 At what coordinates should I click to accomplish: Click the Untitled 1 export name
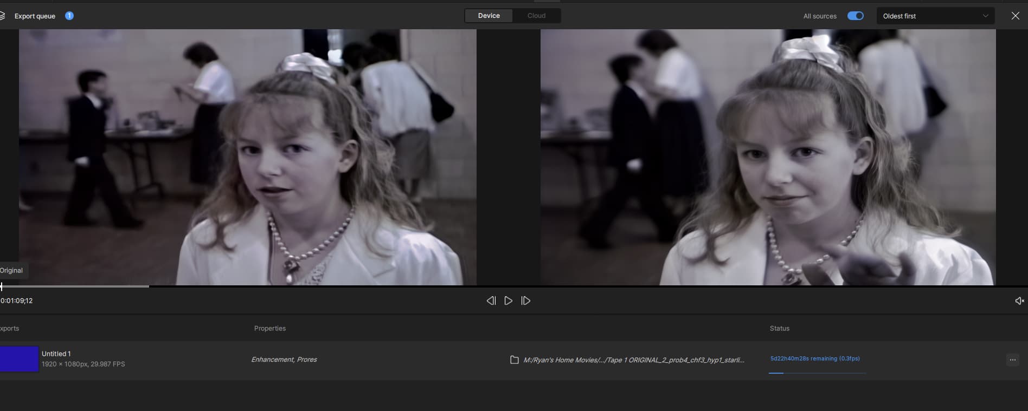tap(56, 354)
